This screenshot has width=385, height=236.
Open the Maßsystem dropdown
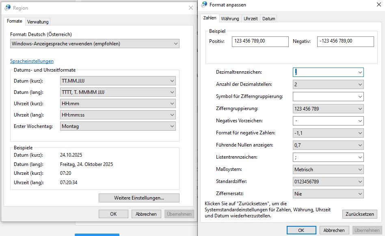(360, 170)
